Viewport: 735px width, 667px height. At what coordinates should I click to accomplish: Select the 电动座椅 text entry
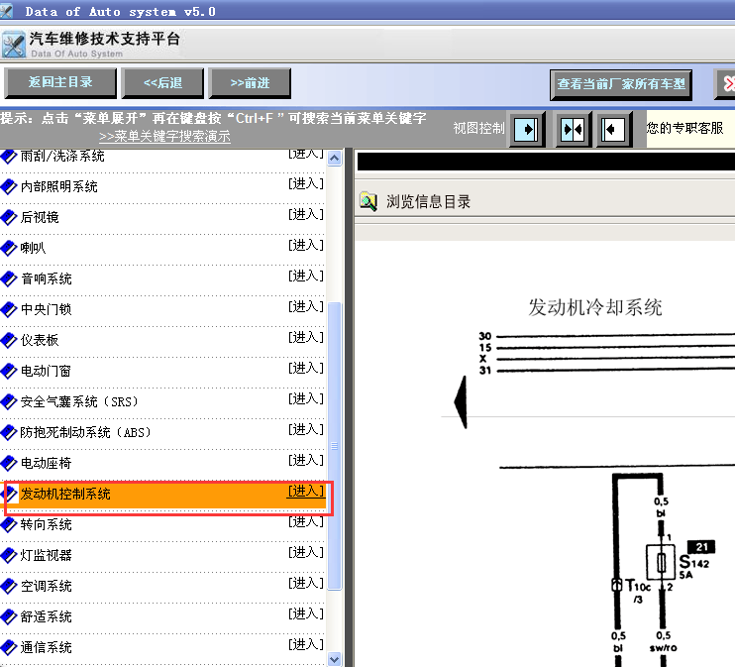coord(46,463)
